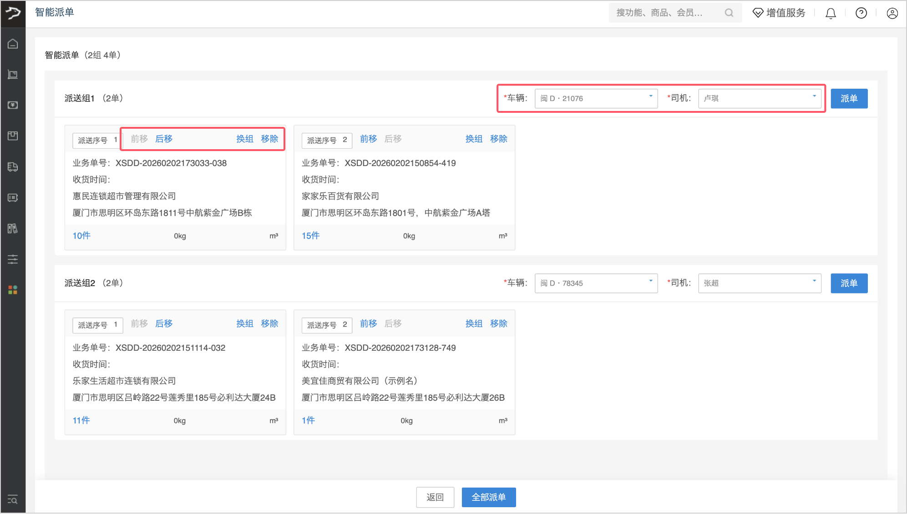Open the user account profile icon
907x514 pixels.
point(892,13)
